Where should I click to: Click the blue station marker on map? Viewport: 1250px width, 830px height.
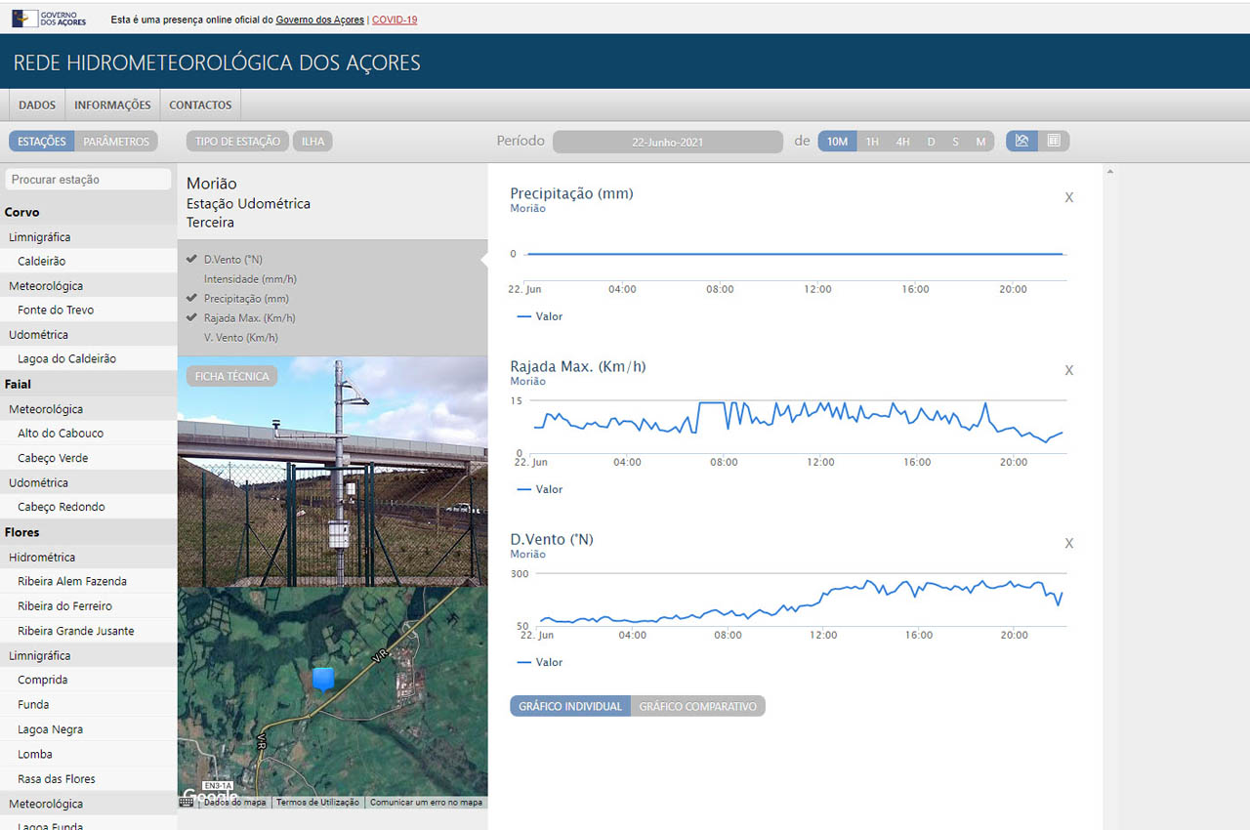click(x=323, y=678)
